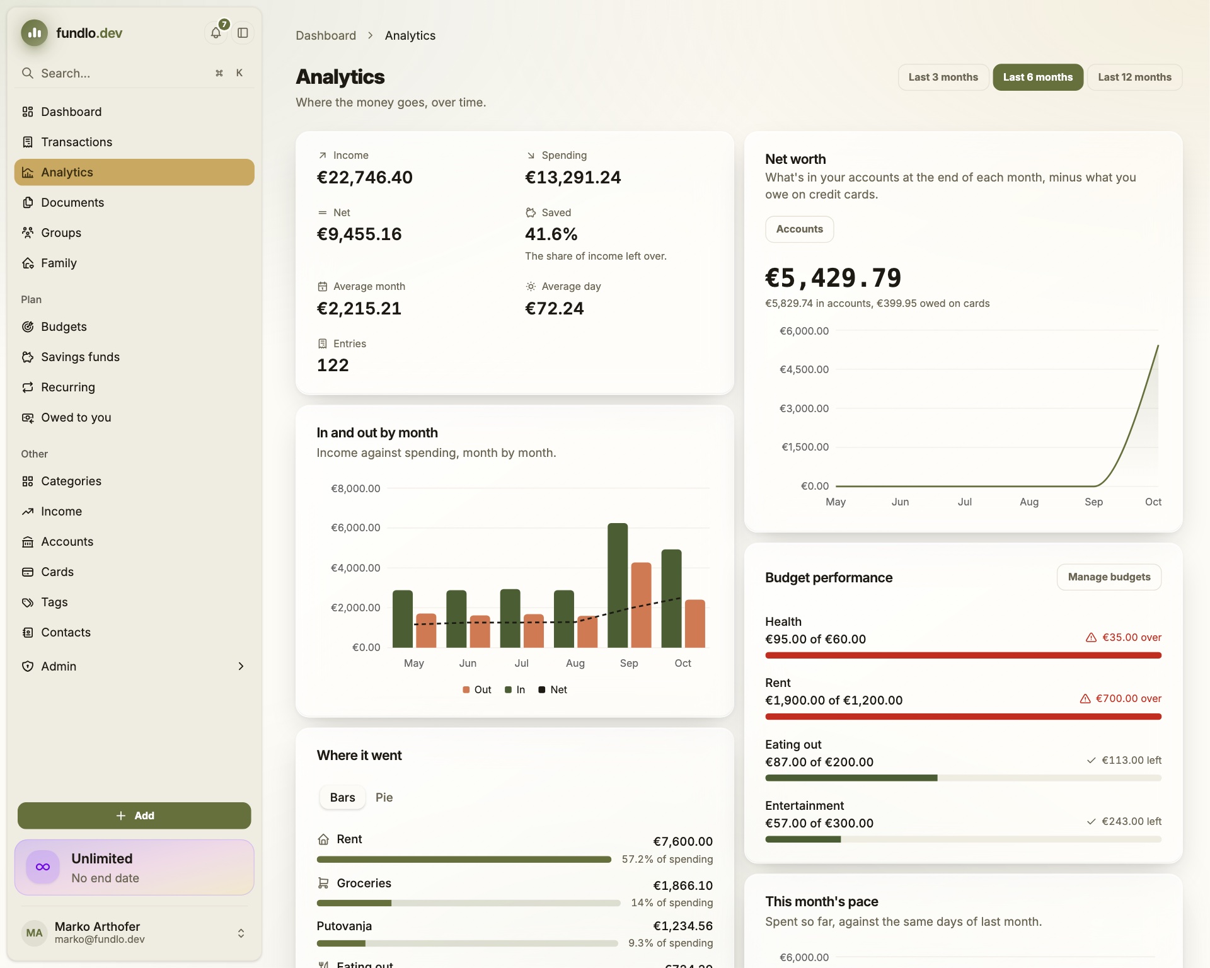Switch to Bars view

coord(342,797)
